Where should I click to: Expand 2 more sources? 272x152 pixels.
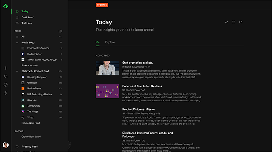tap(30, 65)
